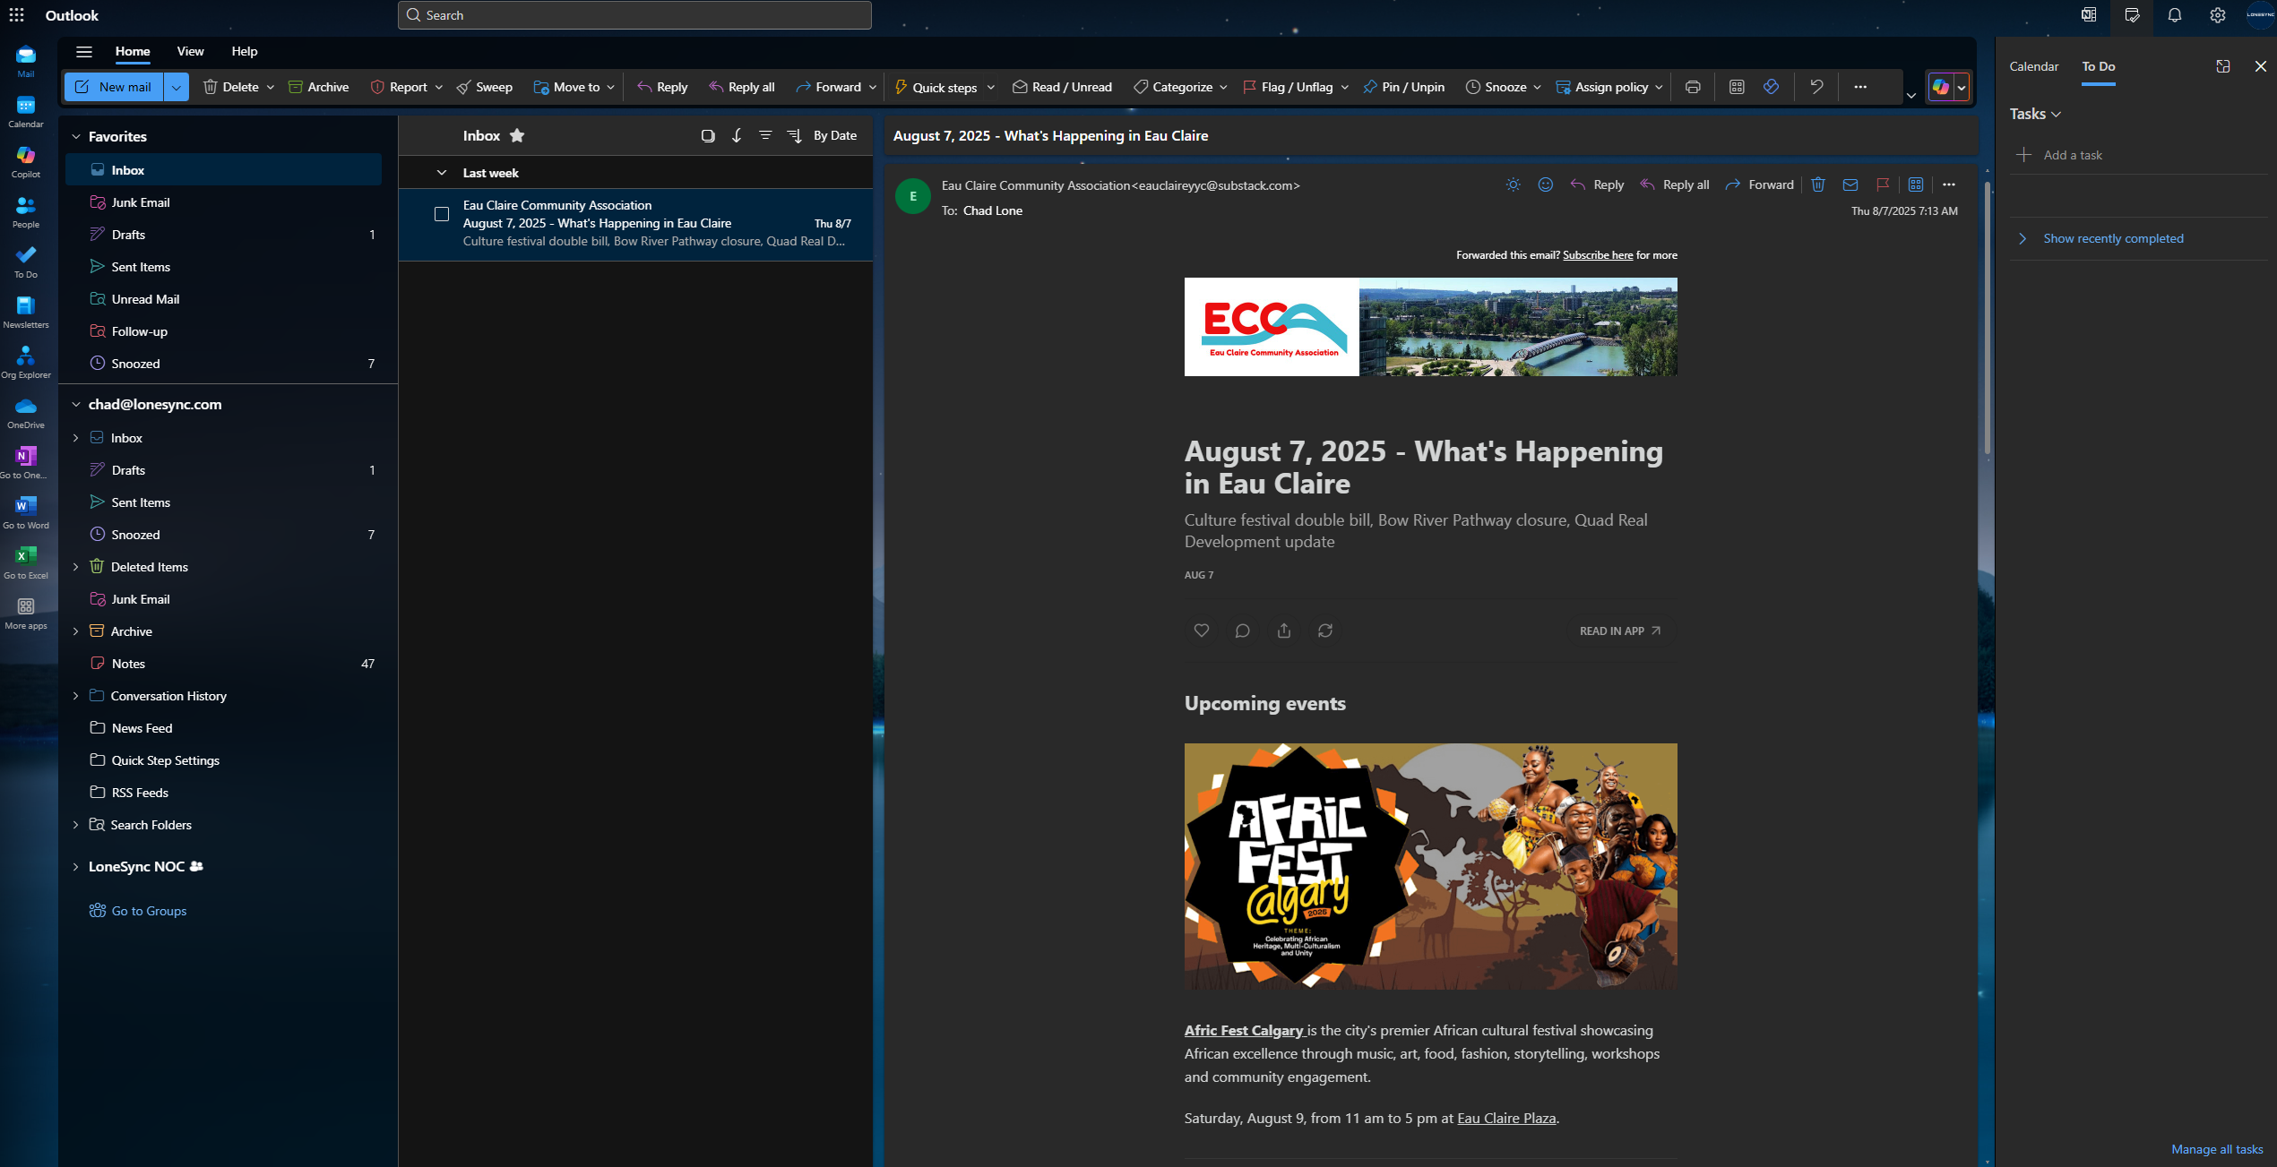Screen dimensions: 2277x1167
Task: Collapse the Last week group
Action: (442, 172)
